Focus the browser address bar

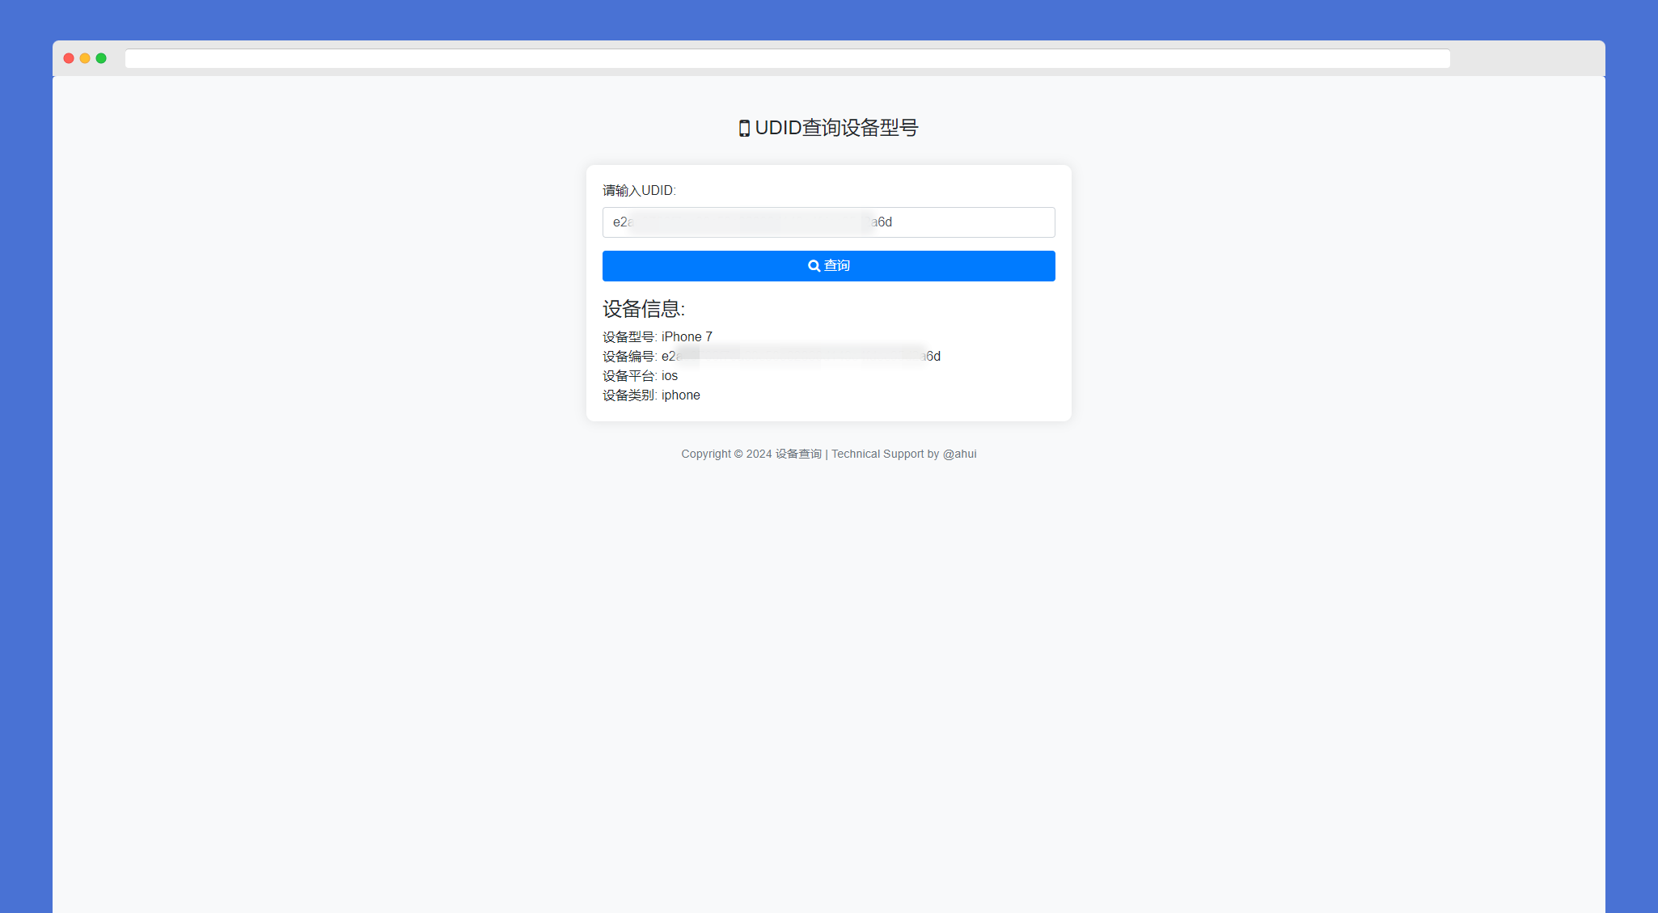787,59
